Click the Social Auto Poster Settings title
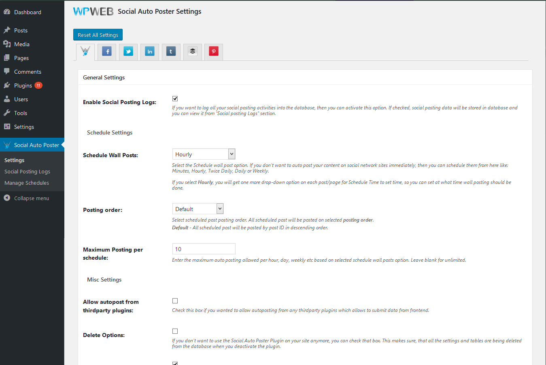Screen dimensions: 546x365 pos(159,11)
